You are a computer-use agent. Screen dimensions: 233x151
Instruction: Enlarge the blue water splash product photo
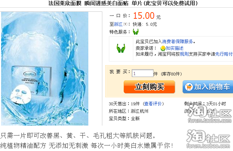(45, 69)
